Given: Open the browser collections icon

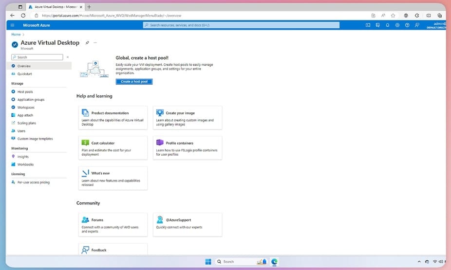Looking at the screenshot, I should point(439,16).
